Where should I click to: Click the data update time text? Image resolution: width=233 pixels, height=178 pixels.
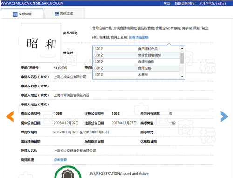(x=200, y=3)
